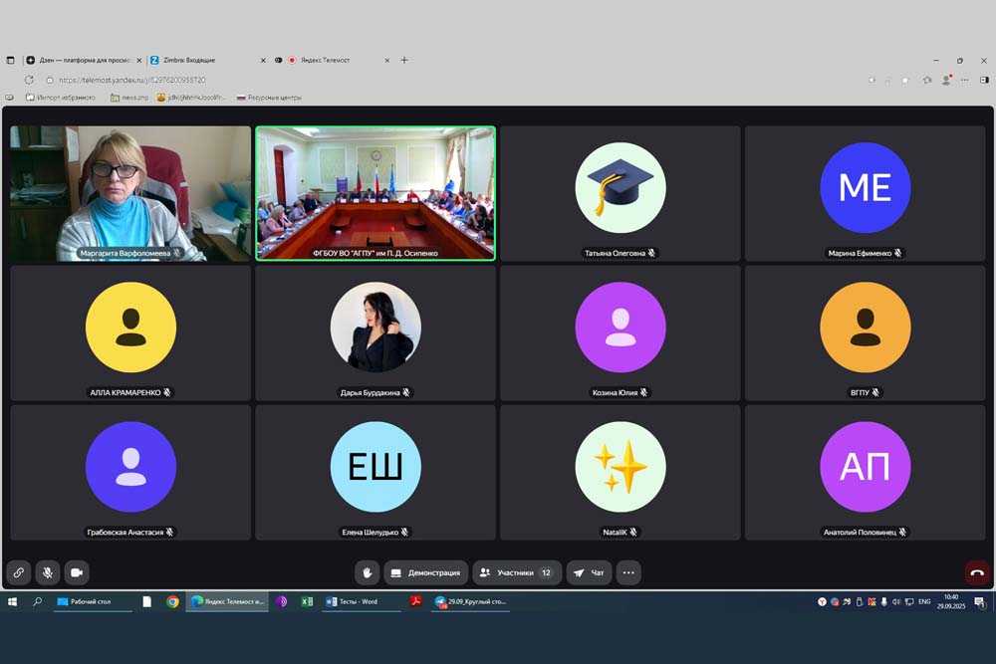
Task: Click Маргарита Варфоломеева's video tile
Action: (x=130, y=192)
